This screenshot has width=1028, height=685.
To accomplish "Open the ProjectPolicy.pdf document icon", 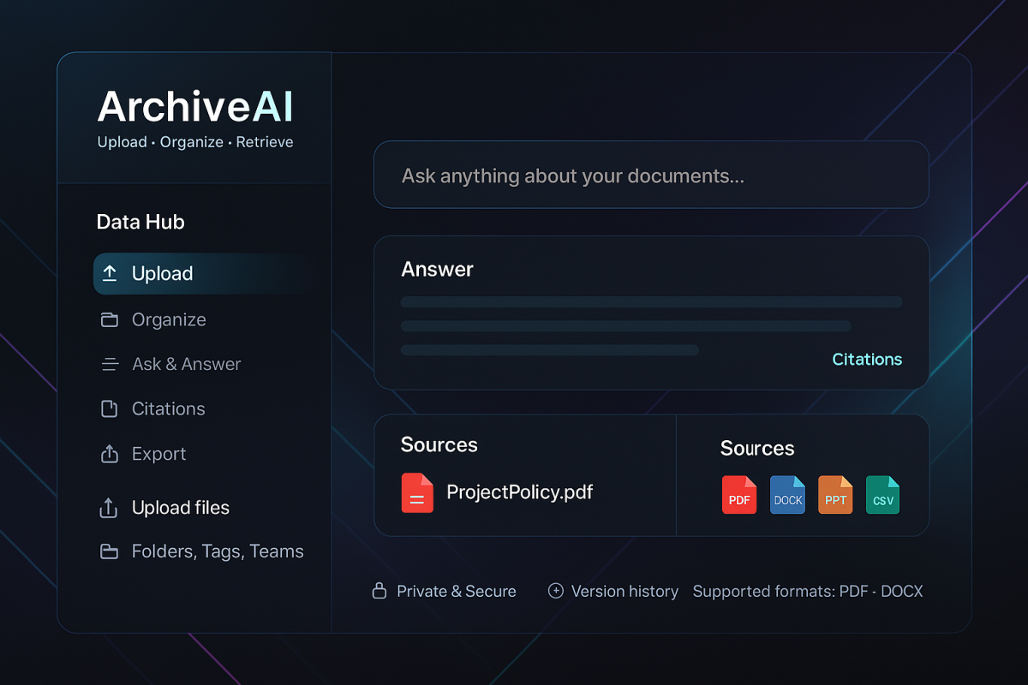I will pyautogui.click(x=417, y=492).
